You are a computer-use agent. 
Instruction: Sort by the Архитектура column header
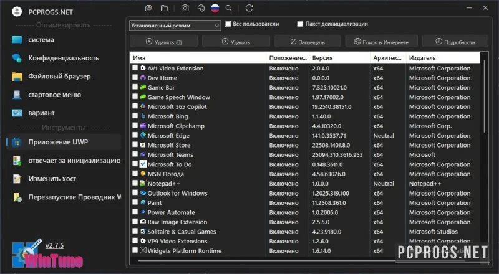point(388,58)
